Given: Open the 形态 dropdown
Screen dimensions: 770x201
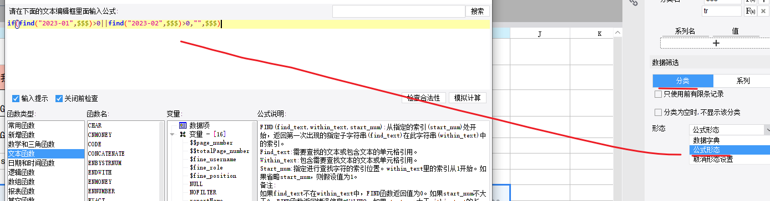Looking at the screenshot, I should [x=730, y=130].
